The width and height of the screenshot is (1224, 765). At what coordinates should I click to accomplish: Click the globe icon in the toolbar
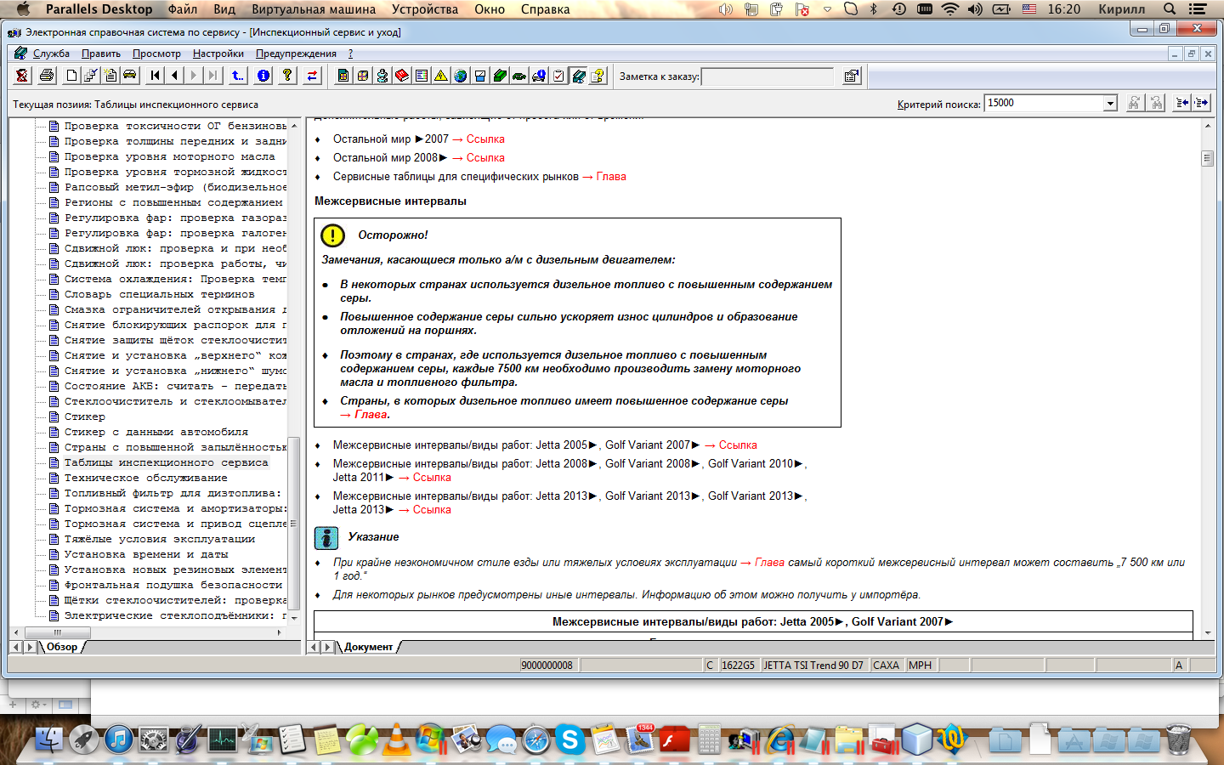click(x=460, y=76)
